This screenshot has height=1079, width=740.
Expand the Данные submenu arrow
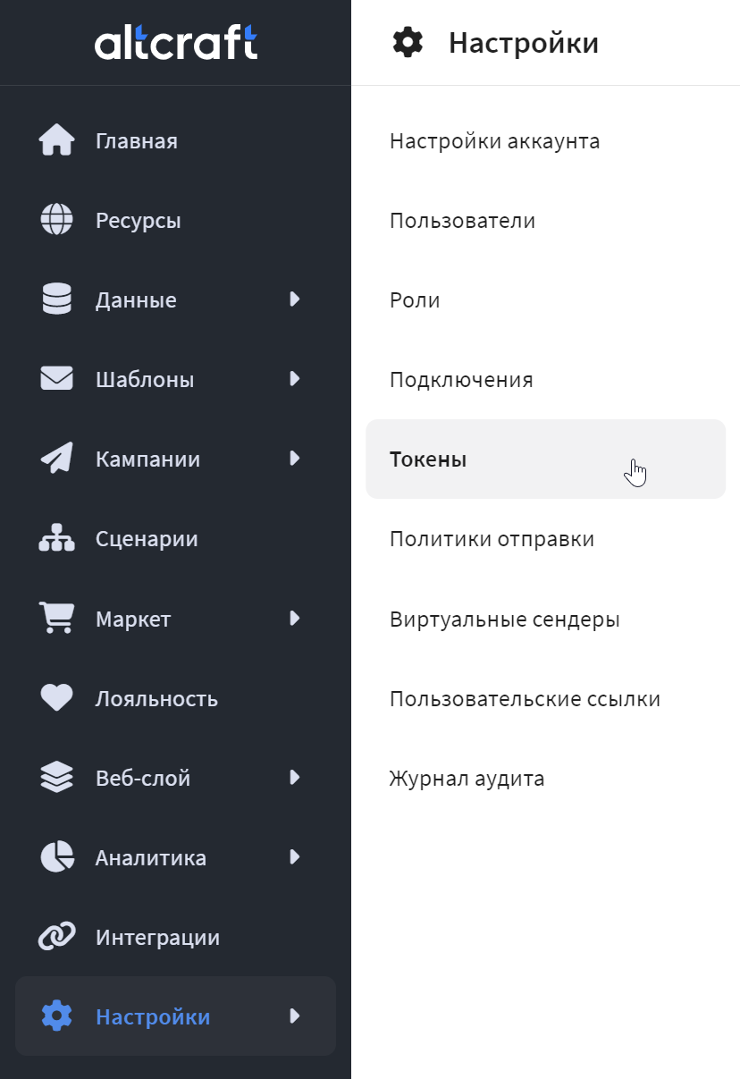tap(295, 299)
